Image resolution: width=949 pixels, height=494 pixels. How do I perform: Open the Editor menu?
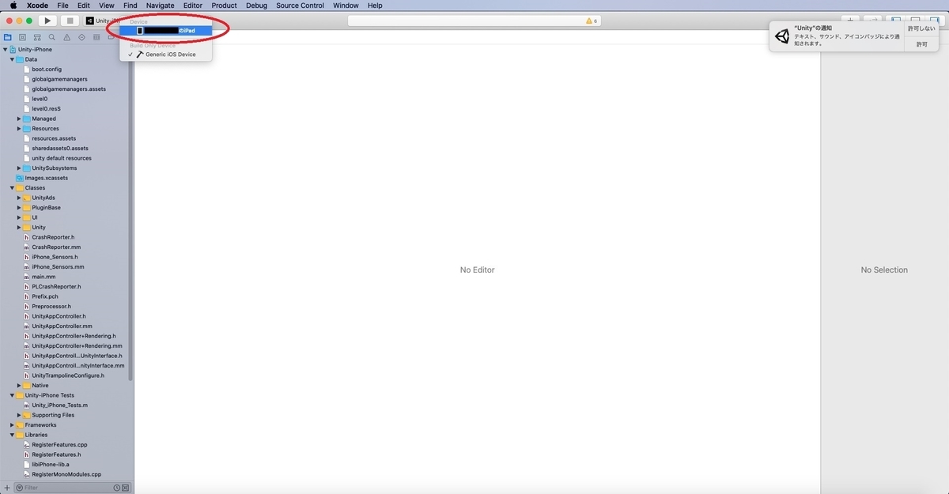click(192, 6)
